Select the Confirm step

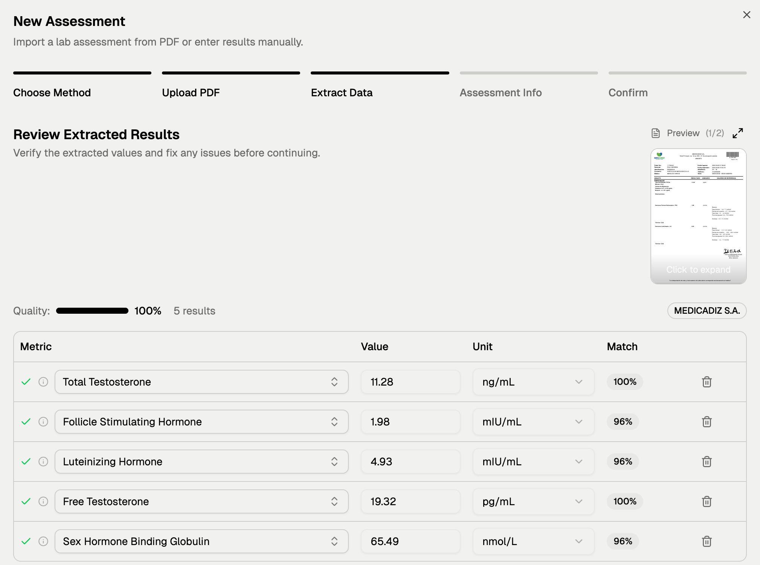[628, 93]
